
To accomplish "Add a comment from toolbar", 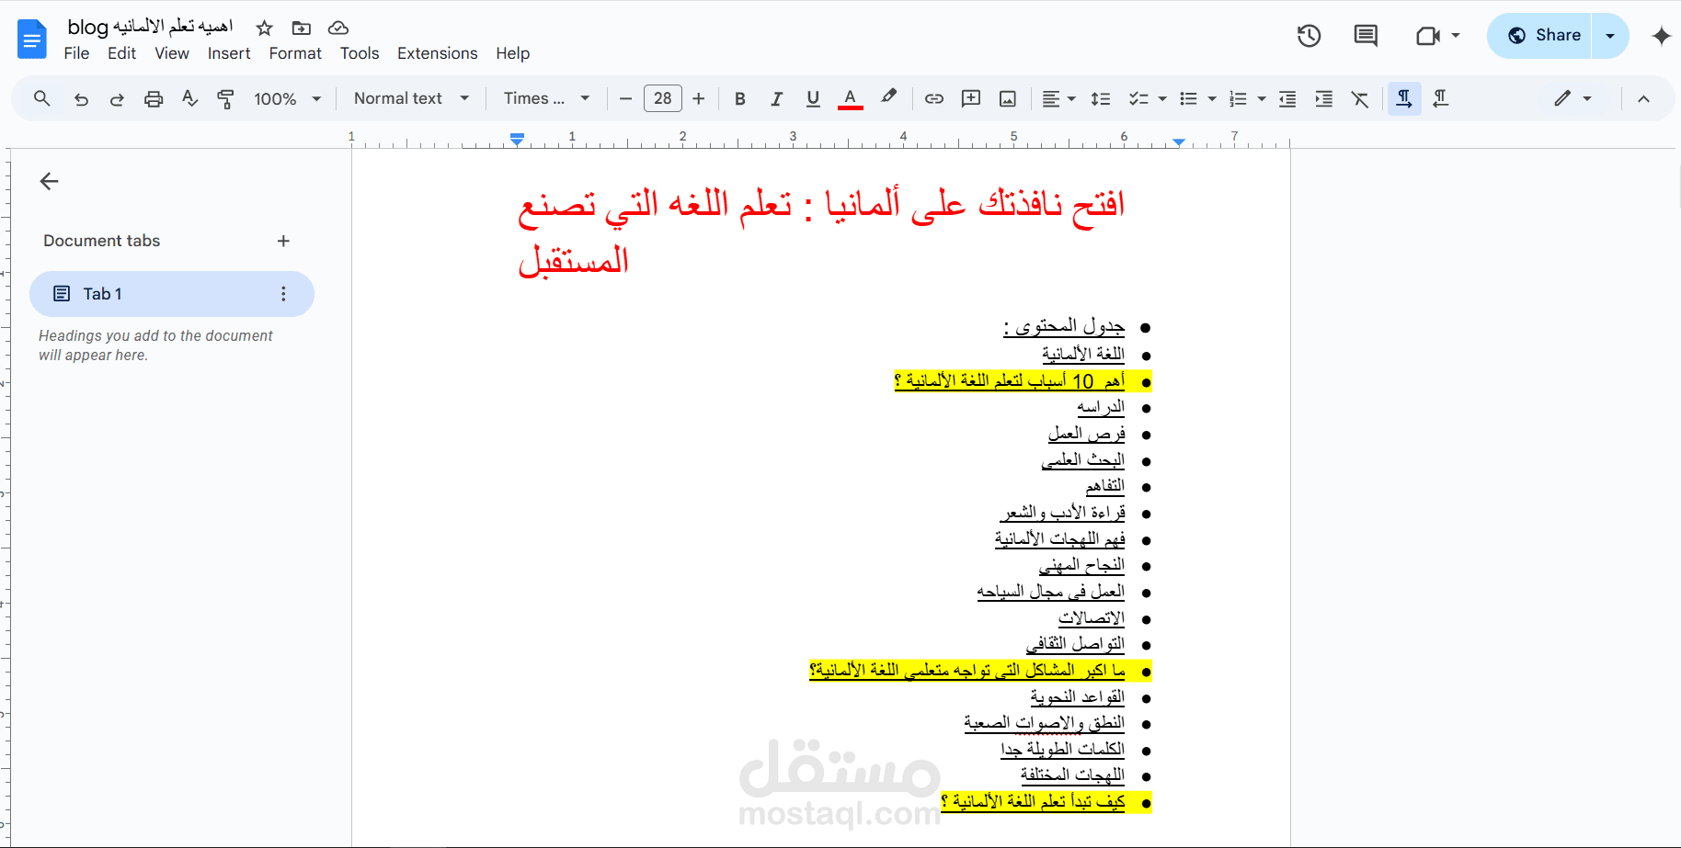I will (971, 98).
